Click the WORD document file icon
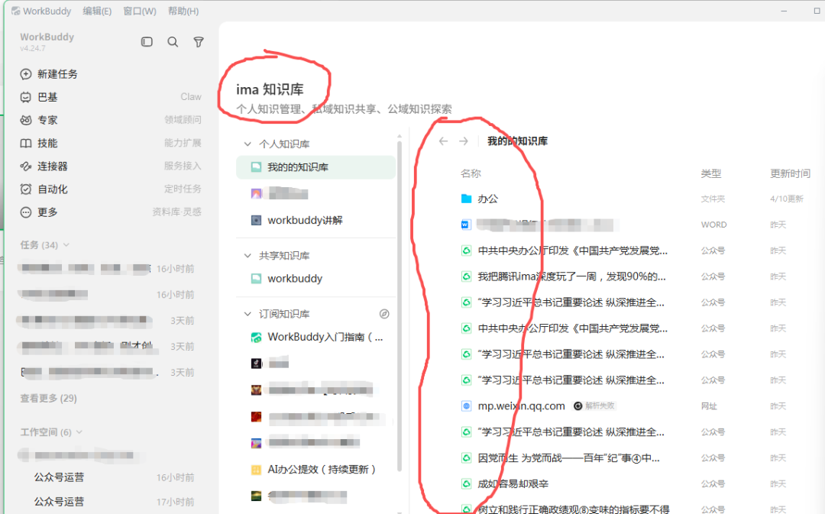Viewport: 825px width, 514px height. 466,225
